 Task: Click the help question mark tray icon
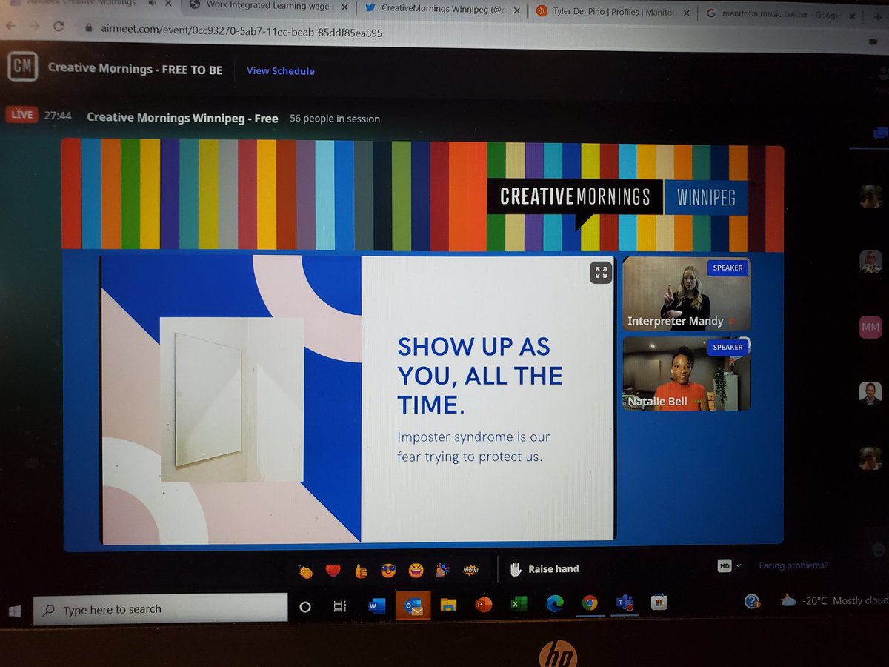tap(753, 601)
